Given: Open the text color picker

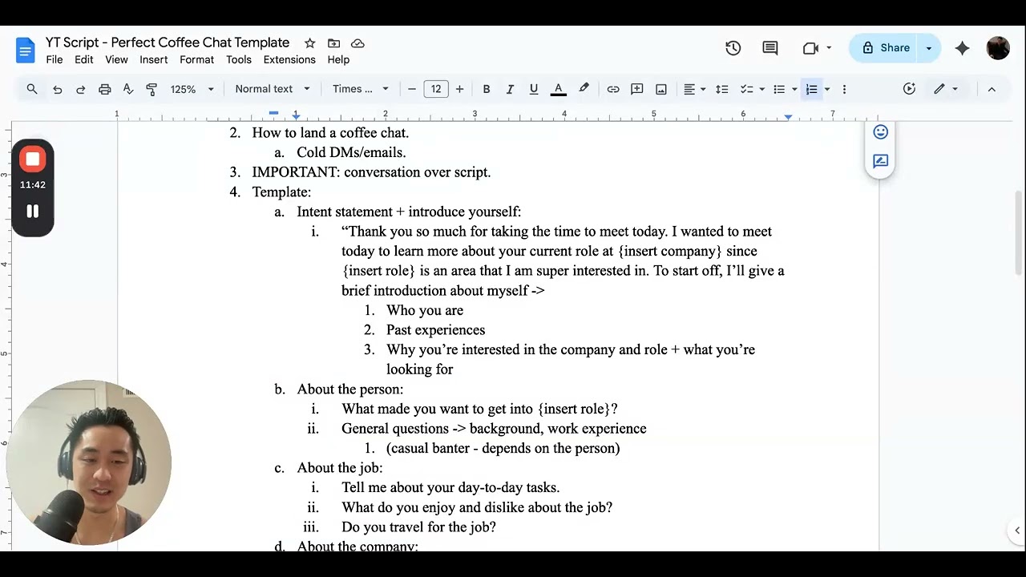Looking at the screenshot, I should [x=559, y=89].
